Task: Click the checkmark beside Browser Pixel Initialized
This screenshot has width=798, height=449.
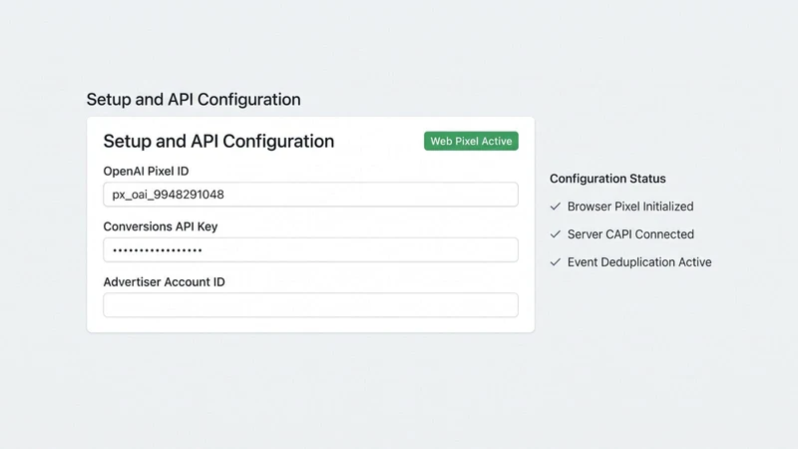Action: [556, 207]
